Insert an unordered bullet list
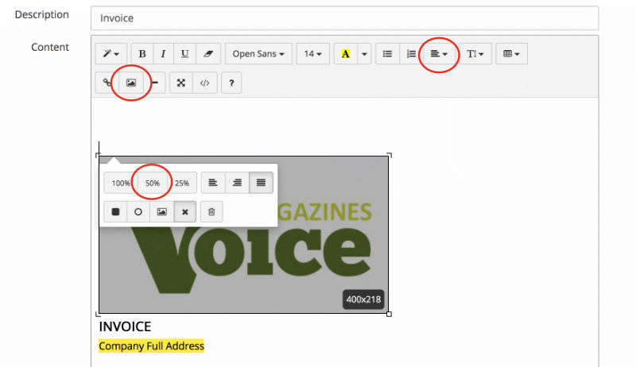The image size is (636, 367). coord(387,54)
